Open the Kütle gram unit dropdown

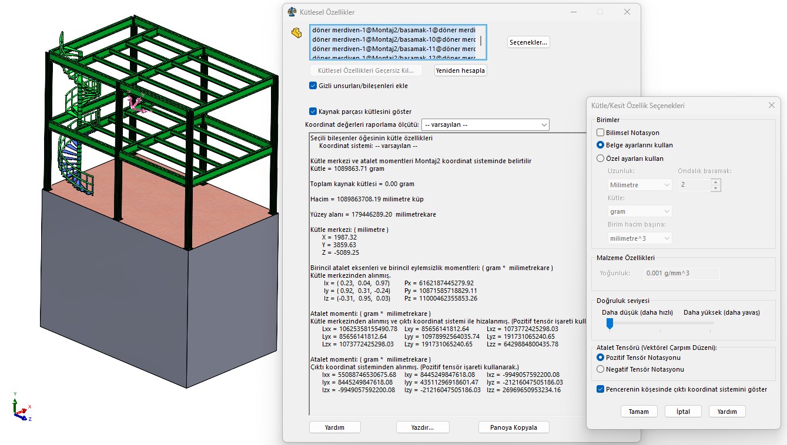pyautogui.click(x=640, y=211)
